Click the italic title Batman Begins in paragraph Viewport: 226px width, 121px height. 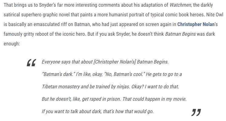click(x=181, y=34)
